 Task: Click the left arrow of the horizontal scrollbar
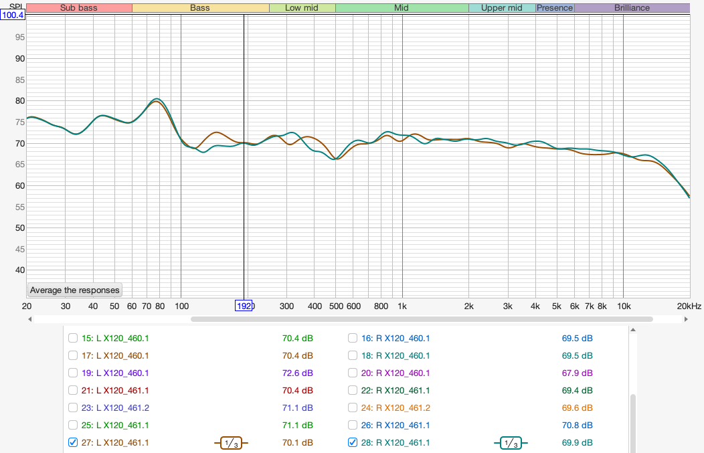[x=31, y=319]
